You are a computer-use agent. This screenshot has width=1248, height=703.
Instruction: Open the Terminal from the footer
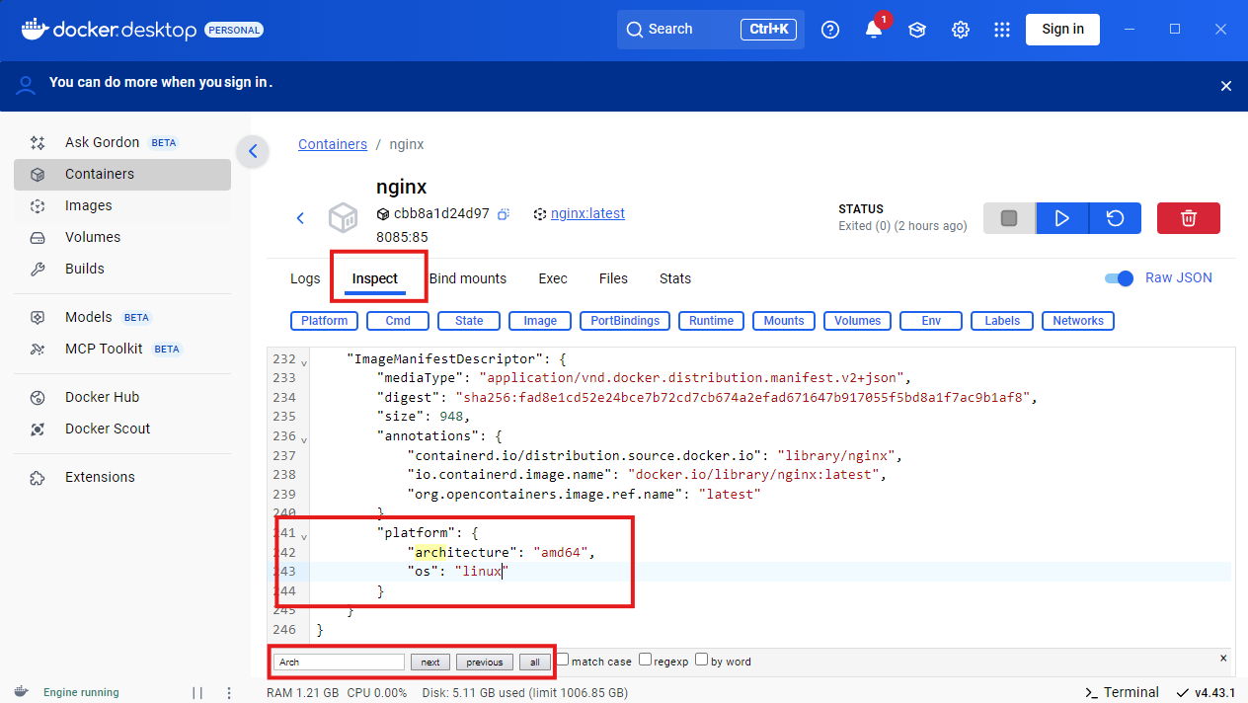(x=1121, y=692)
